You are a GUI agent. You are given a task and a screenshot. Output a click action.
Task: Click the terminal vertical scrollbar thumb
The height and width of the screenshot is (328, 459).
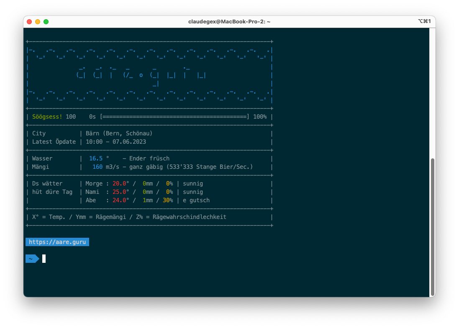[x=432, y=227]
